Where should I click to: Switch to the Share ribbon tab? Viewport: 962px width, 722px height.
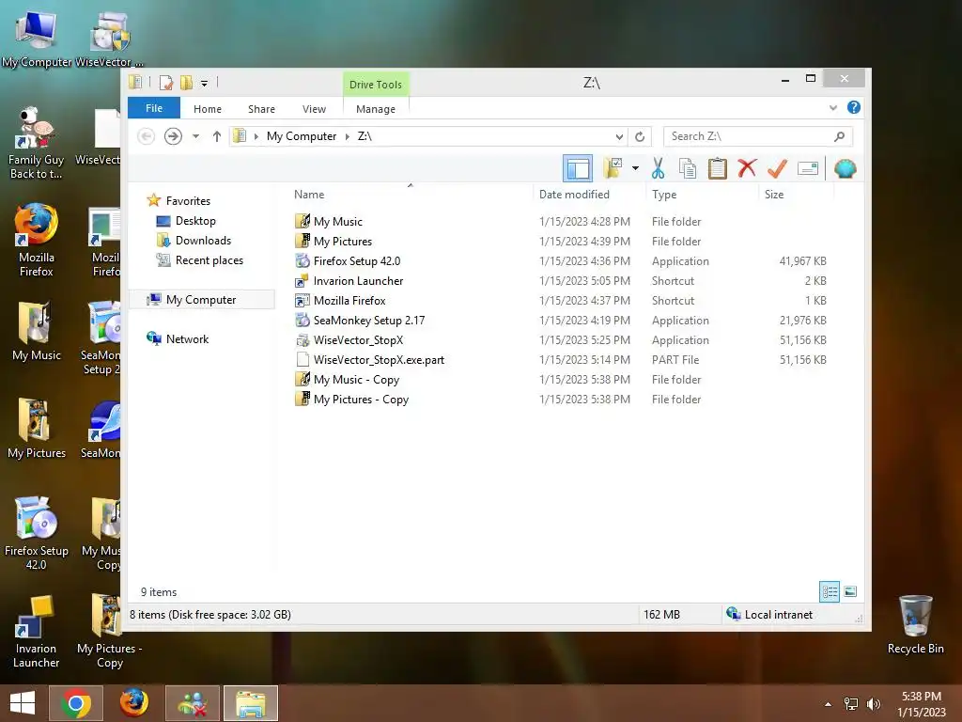[x=261, y=109]
